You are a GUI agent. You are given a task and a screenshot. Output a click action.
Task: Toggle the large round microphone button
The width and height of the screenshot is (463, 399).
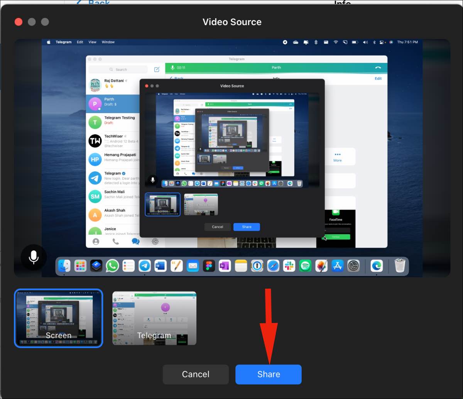pyautogui.click(x=34, y=257)
